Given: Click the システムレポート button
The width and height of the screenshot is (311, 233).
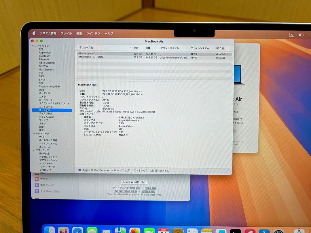Looking at the screenshot, I should 134,182.
